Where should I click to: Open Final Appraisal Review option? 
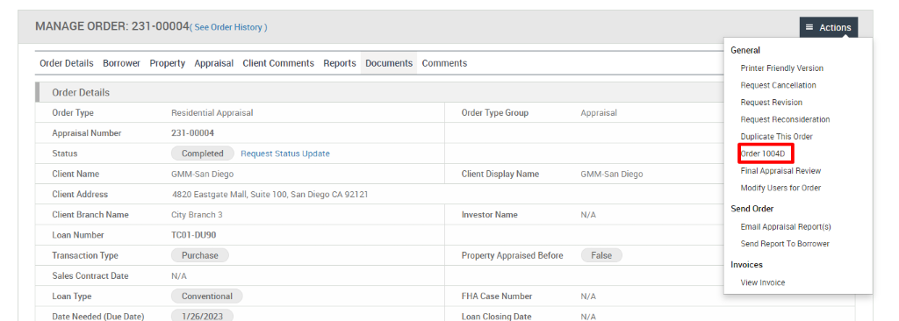click(x=780, y=171)
